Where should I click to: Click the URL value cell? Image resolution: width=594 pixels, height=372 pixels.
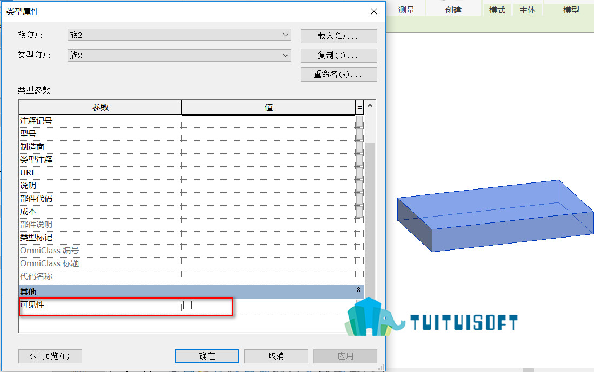268,173
